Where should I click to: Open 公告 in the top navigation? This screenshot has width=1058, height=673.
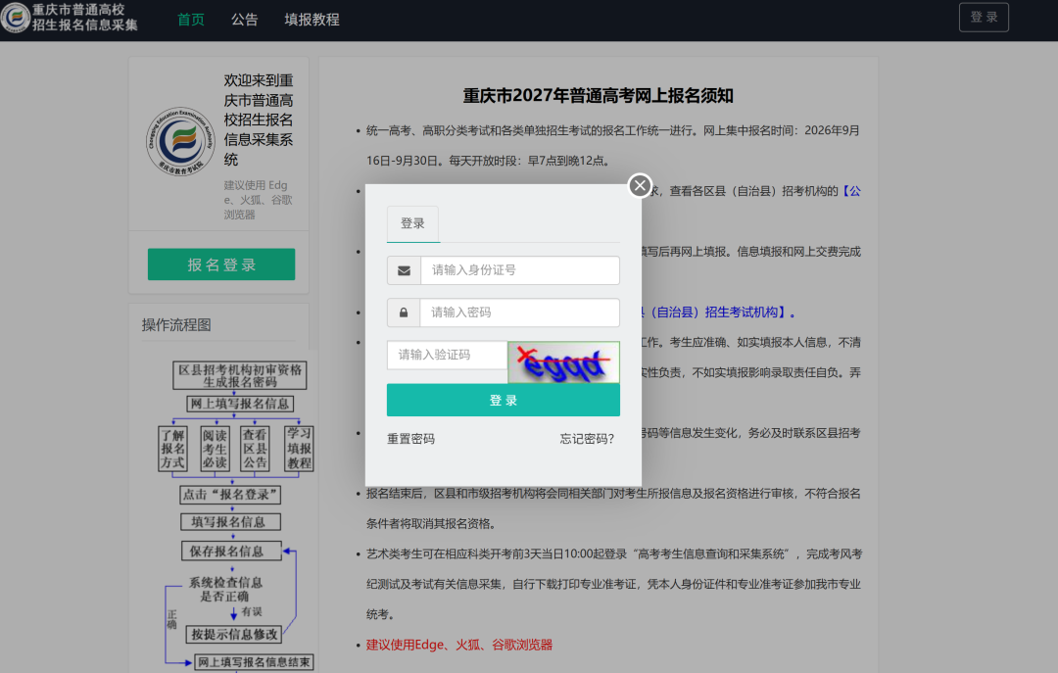(x=244, y=20)
